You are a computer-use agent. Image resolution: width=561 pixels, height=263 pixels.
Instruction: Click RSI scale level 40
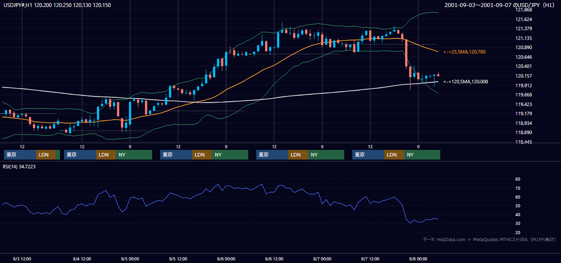click(518, 214)
